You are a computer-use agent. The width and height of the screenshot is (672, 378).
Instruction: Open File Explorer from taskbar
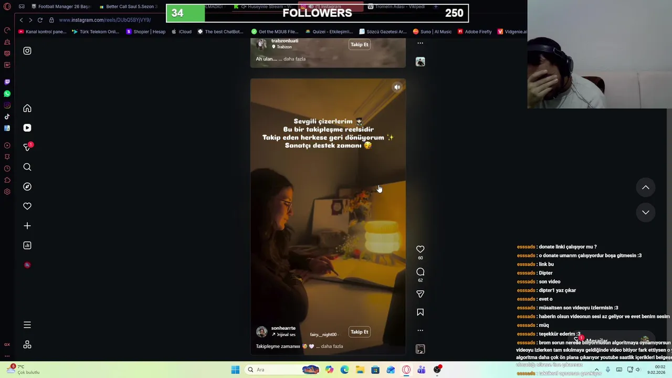coord(360,370)
